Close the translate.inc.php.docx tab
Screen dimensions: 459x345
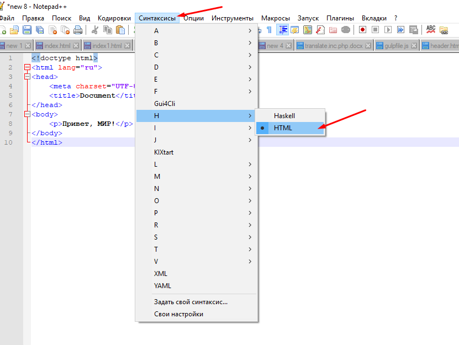tap(368, 46)
